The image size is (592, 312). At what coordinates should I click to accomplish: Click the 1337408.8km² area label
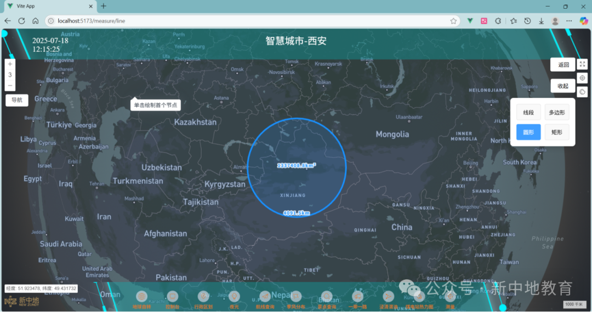tap(297, 165)
